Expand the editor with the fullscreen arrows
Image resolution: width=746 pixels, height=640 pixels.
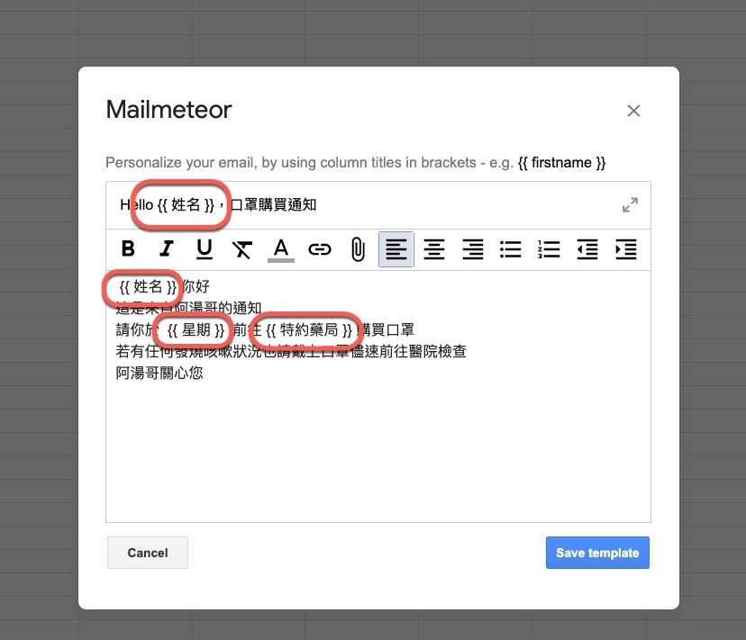(630, 205)
